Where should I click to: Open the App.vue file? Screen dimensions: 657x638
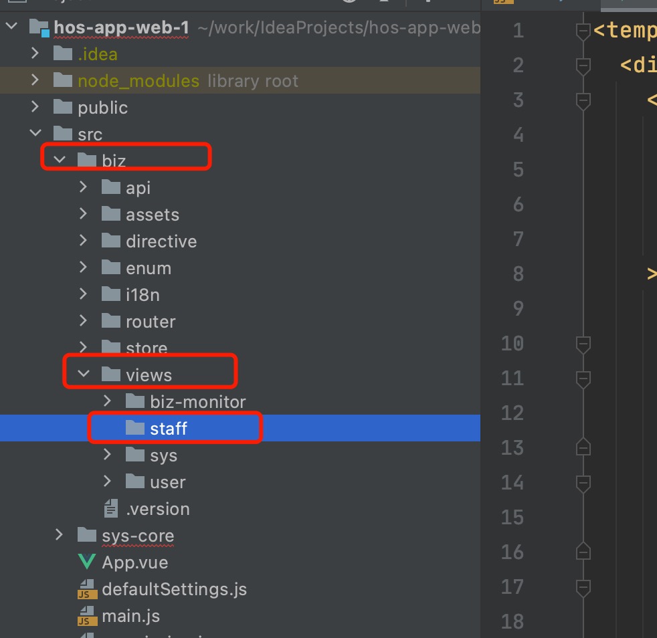[134, 562]
